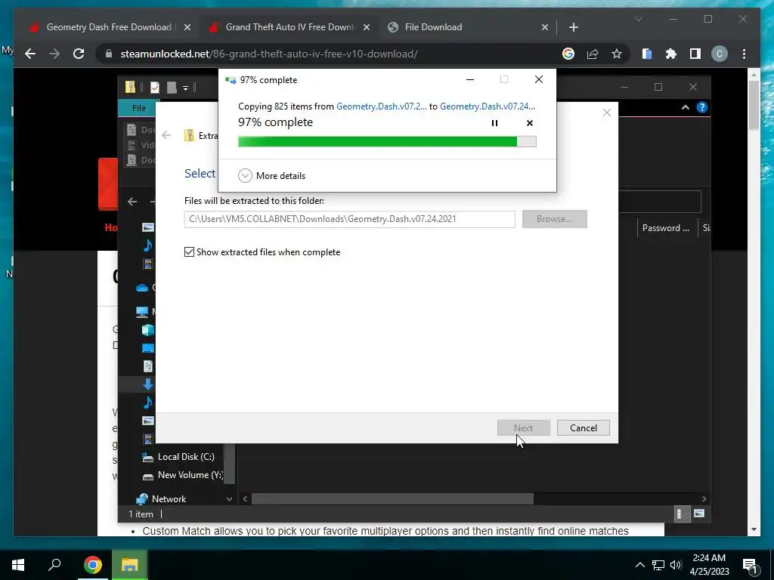
Task: Click the extract wizard back arrow
Action: [166, 135]
